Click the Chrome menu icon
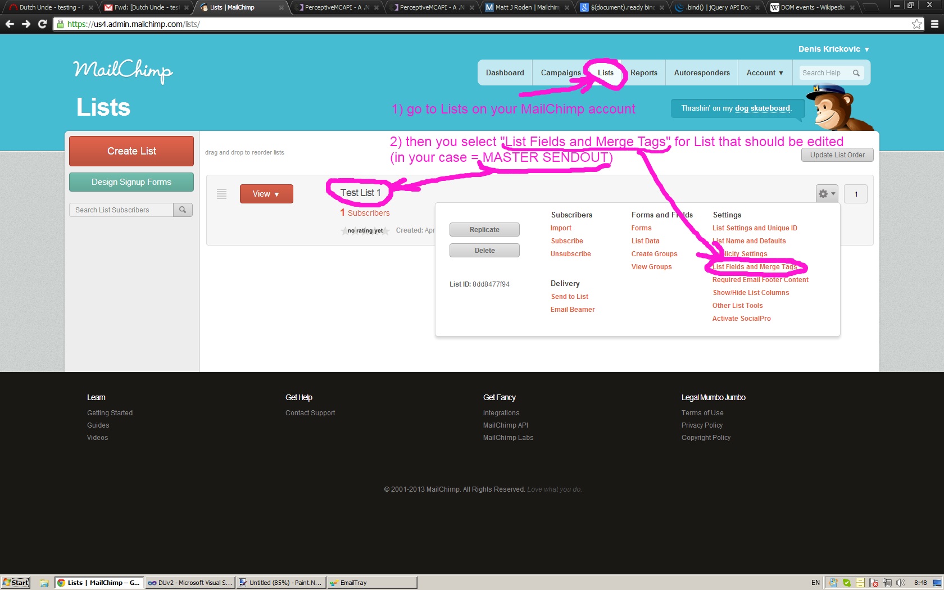The height and width of the screenshot is (590, 944). (934, 24)
